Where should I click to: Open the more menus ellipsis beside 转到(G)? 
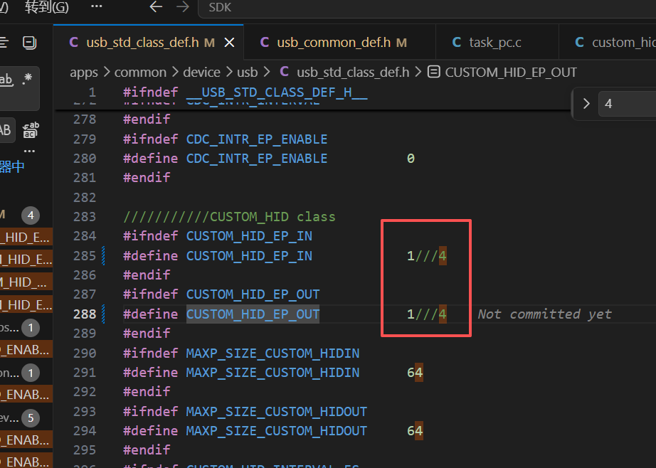97,6
